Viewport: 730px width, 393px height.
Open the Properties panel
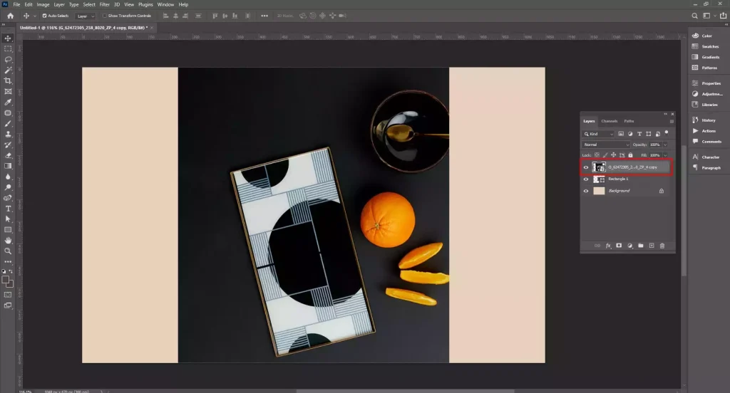pos(706,83)
